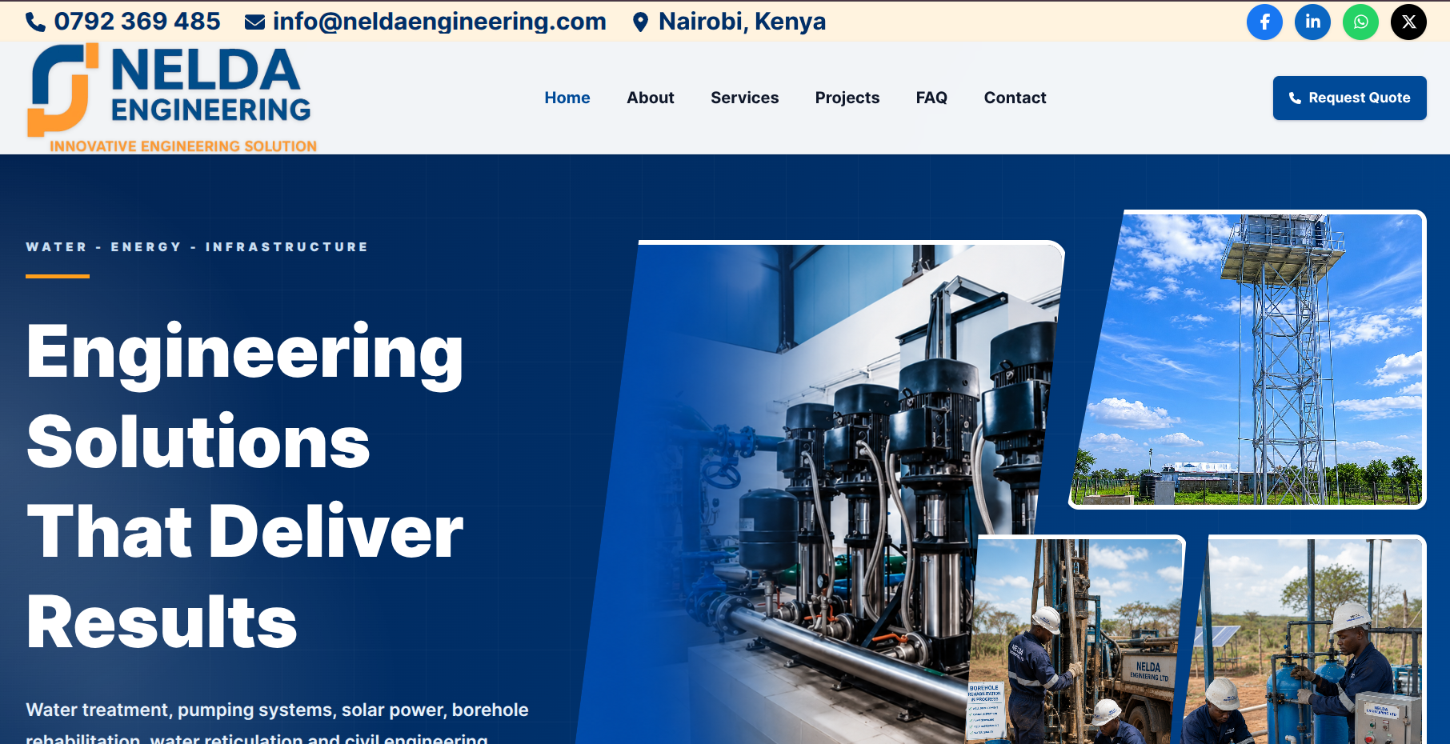Navigate to Projects
Viewport: 1450px width, 744px height.
847,98
